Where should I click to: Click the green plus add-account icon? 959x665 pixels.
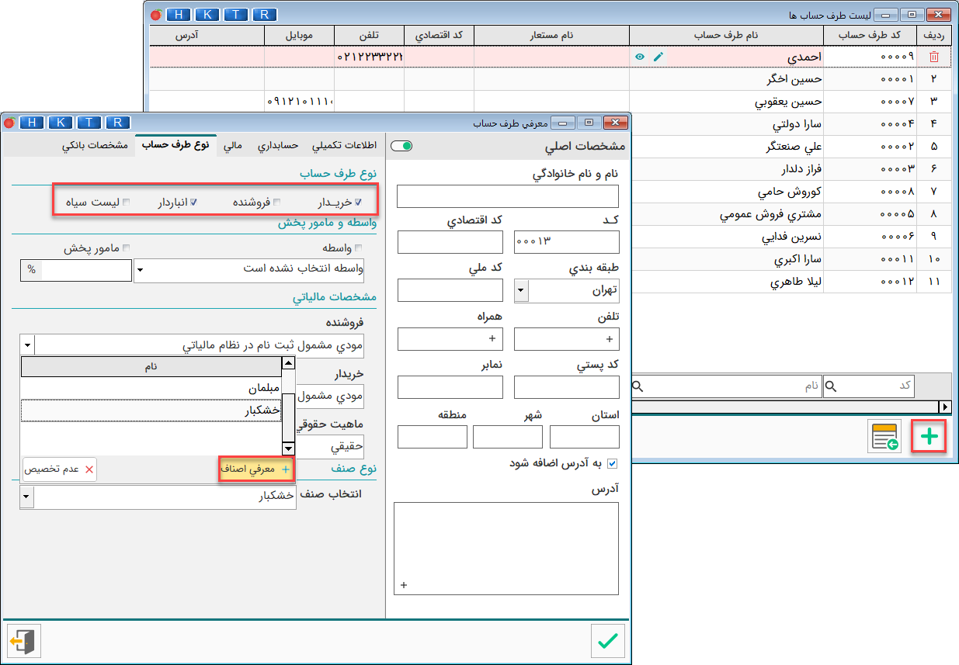click(x=929, y=438)
